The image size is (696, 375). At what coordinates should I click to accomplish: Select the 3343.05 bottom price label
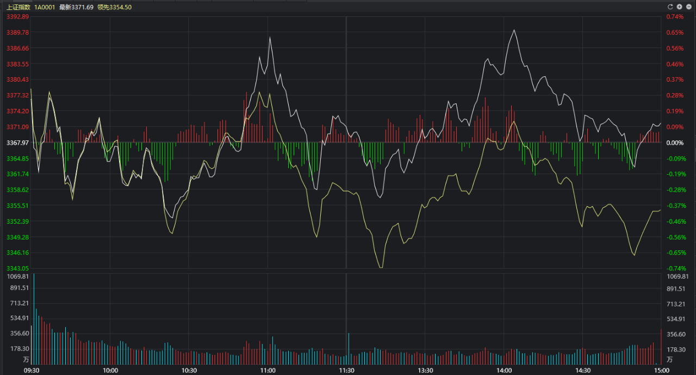click(x=17, y=268)
